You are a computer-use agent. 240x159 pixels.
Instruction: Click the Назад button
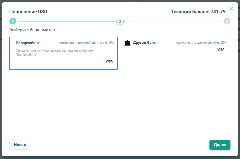click(20, 145)
